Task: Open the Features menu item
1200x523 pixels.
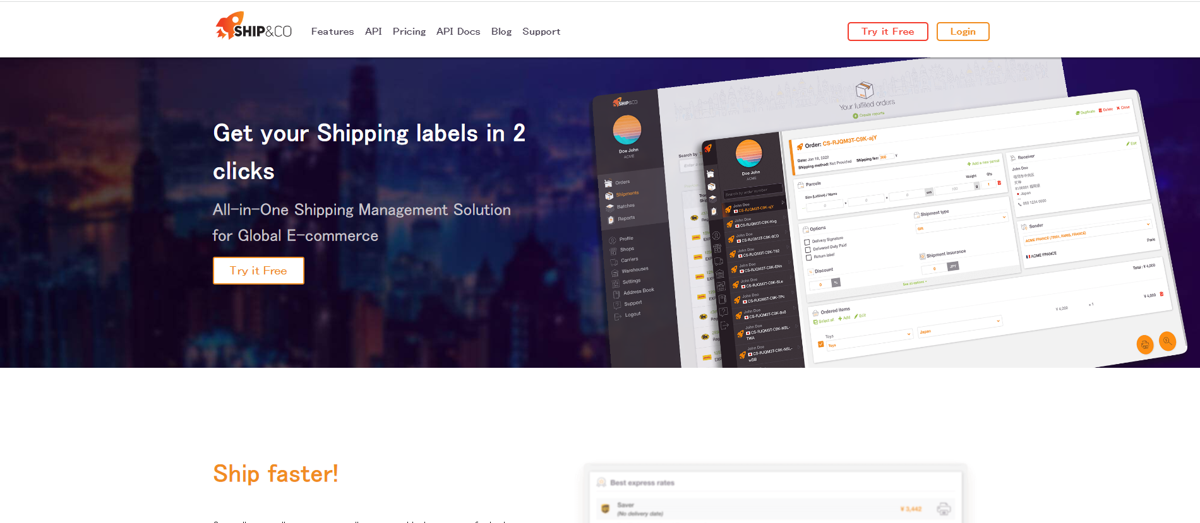Action: point(332,32)
